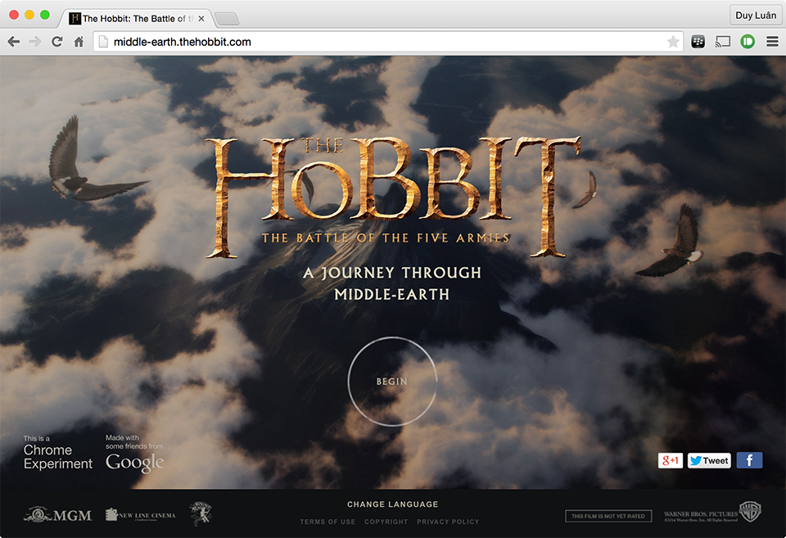The height and width of the screenshot is (538, 786).
Task: Bookmark this page with the star
Action: (673, 42)
